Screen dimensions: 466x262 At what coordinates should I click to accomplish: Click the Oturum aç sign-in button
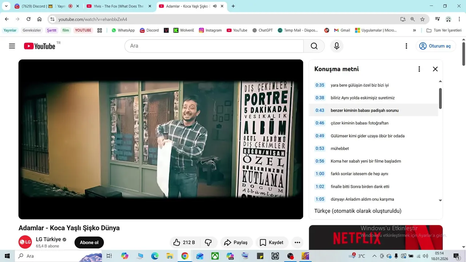[435, 46]
